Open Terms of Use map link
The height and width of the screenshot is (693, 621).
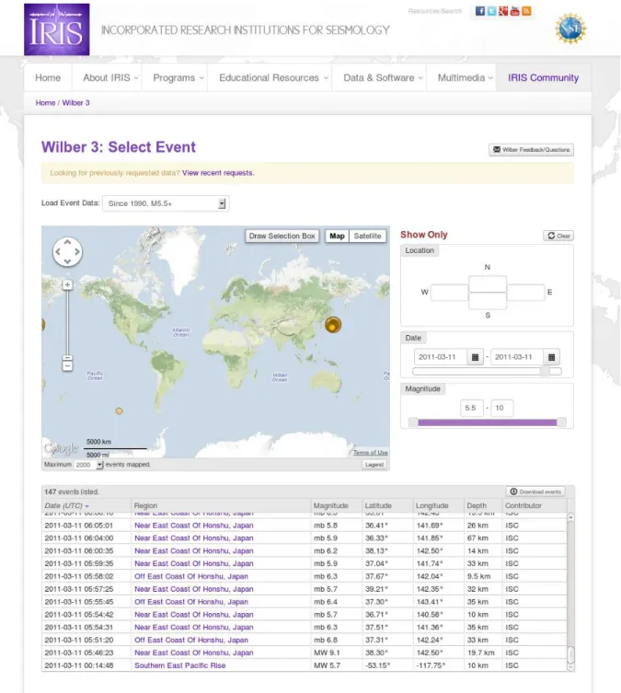[x=370, y=453]
